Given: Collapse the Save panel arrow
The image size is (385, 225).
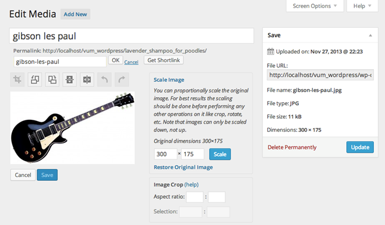Looking at the screenshot, I should [x=370, y=35].
